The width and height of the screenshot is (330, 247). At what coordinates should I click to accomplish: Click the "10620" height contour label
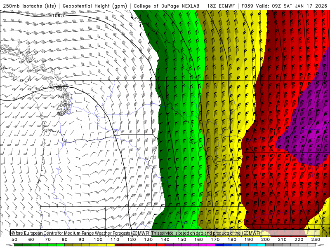click(59, 16)
